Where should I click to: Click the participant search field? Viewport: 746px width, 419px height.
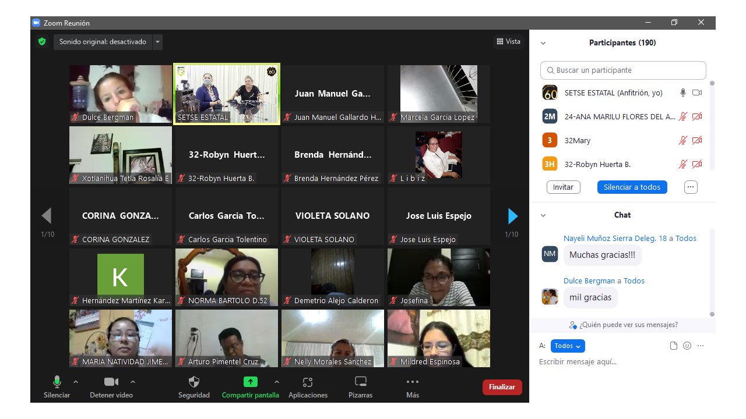[x=623, y=70]
